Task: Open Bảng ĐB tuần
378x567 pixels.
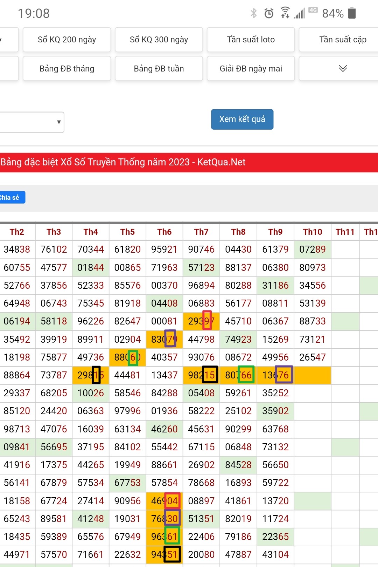Action: (x=159, y=68)
